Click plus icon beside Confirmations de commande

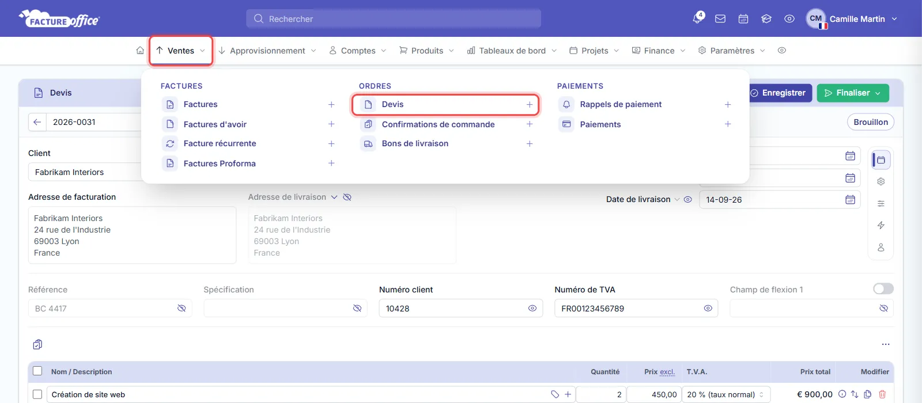530,124
